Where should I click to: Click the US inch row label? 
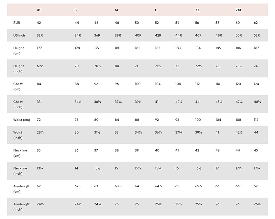tap(19, 35)
